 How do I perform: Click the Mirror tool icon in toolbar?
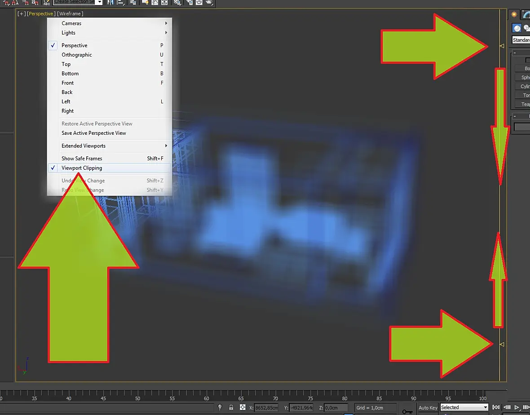pos(110,2)
